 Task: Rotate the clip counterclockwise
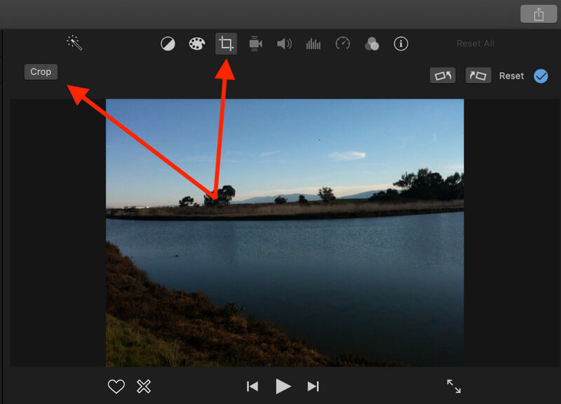[x=442, y=76]
